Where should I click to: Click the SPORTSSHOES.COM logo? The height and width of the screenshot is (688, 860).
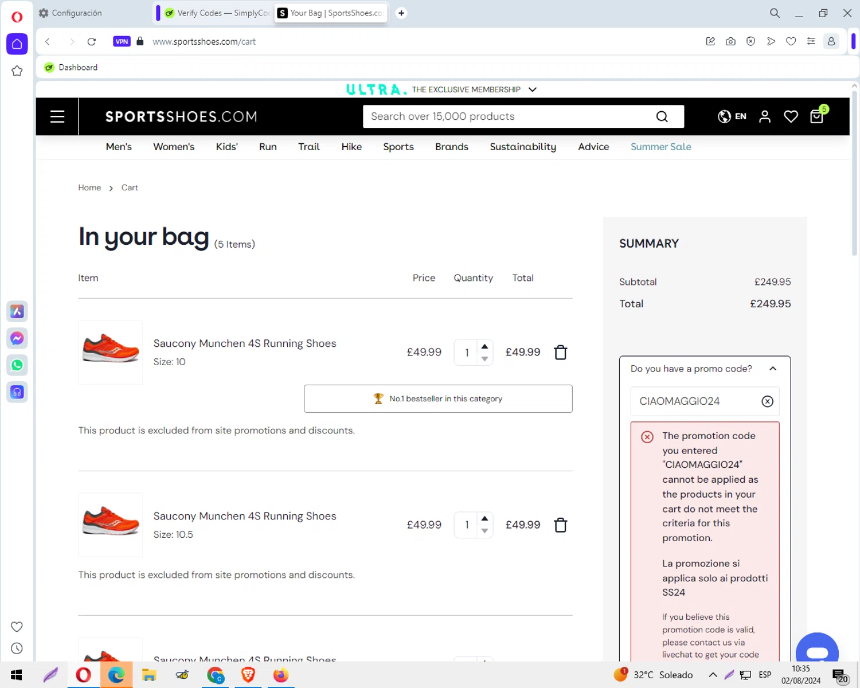pyautogui.click(x=181, y=117)
